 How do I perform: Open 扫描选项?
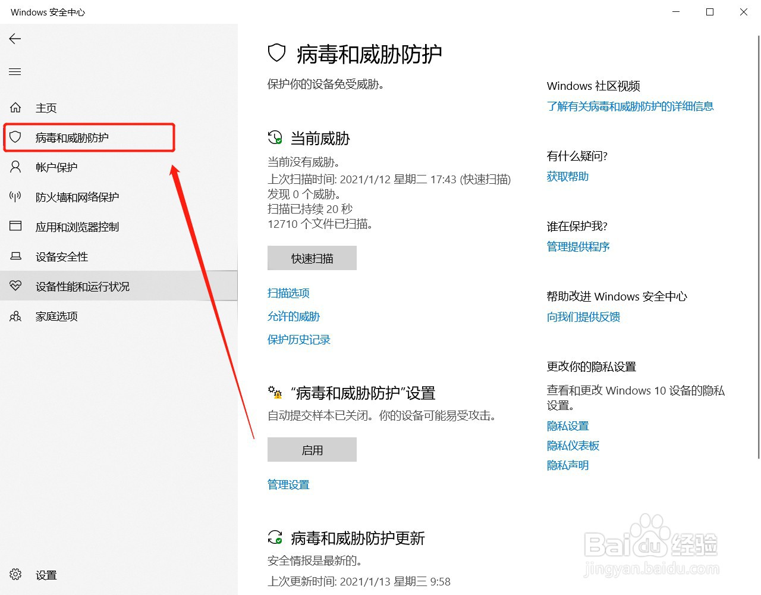click(288, 293)
